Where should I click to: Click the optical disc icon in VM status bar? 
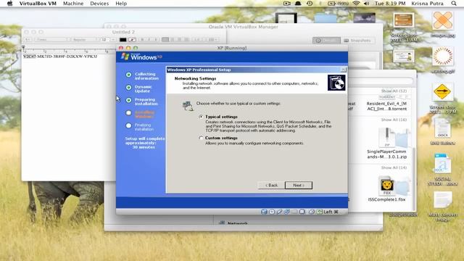pos(272,212)
